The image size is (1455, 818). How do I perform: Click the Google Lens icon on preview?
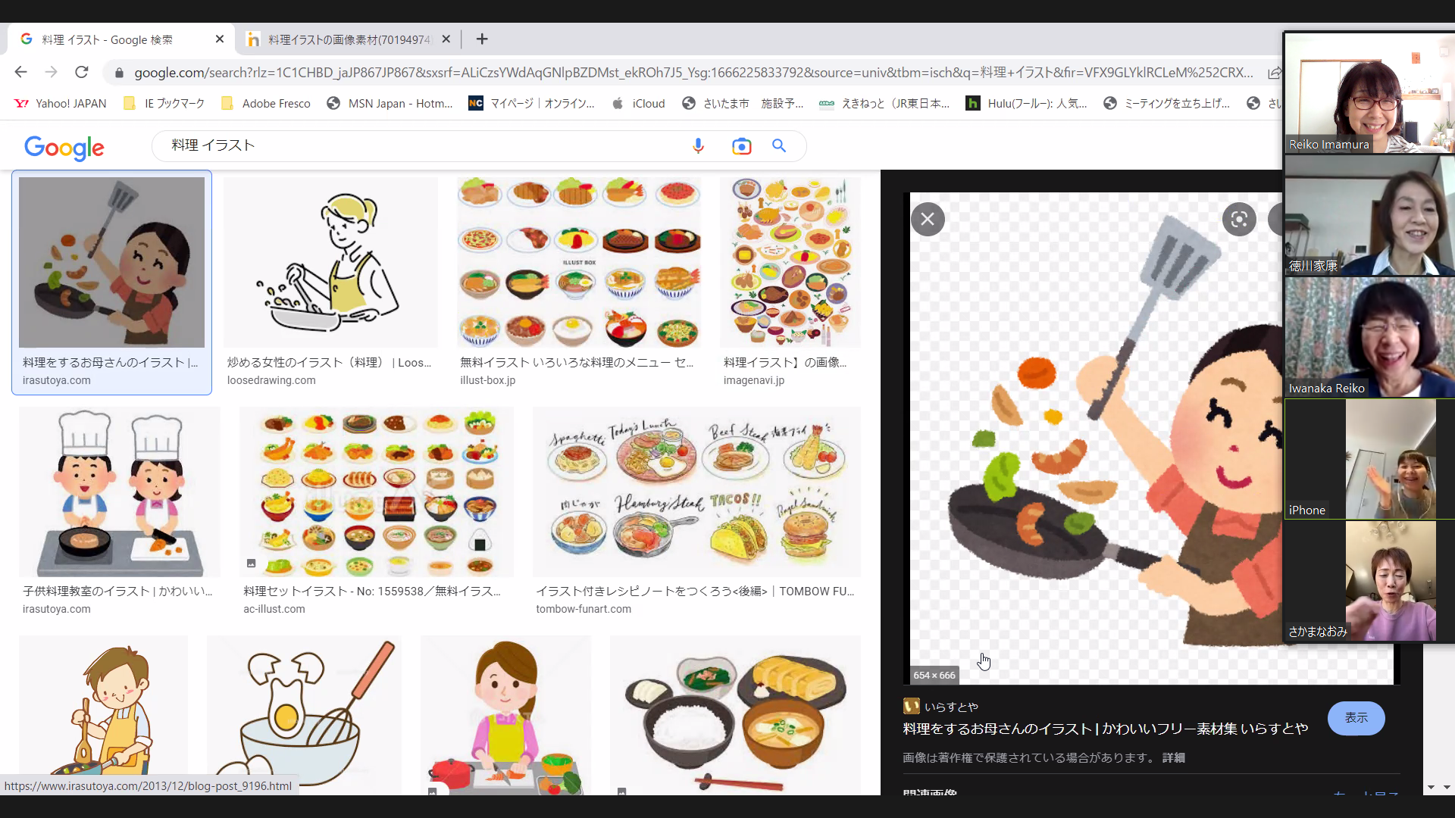[1239, 220]
